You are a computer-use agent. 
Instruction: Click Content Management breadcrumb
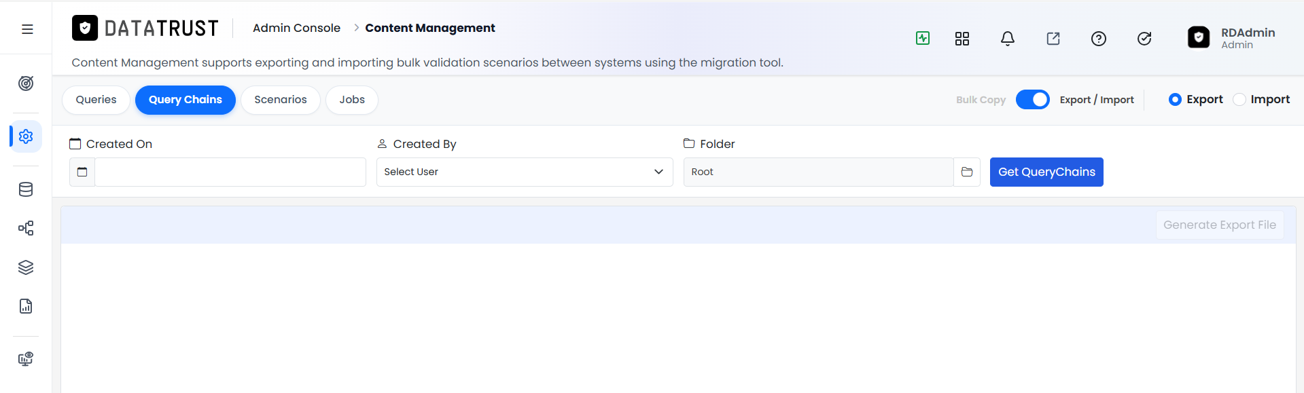[x=430, y=28]
